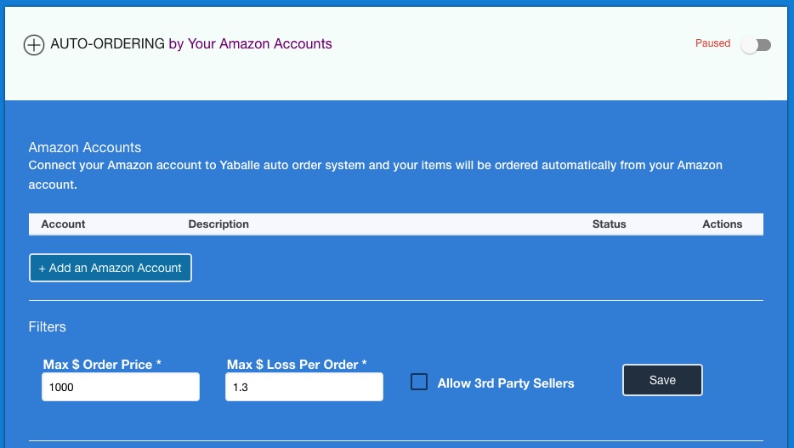Click the 'Max $ Order Price' label

[102, 365]
